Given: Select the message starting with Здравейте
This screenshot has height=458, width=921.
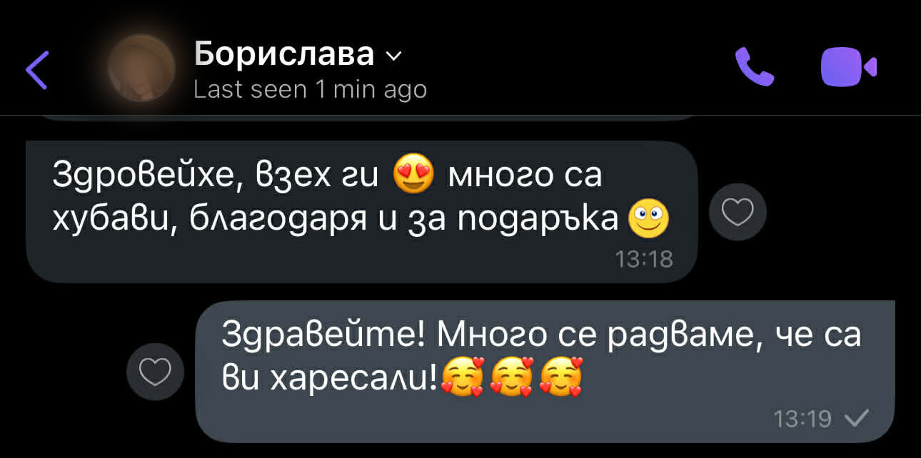Looking at the screenshot, I should point(545,371).
